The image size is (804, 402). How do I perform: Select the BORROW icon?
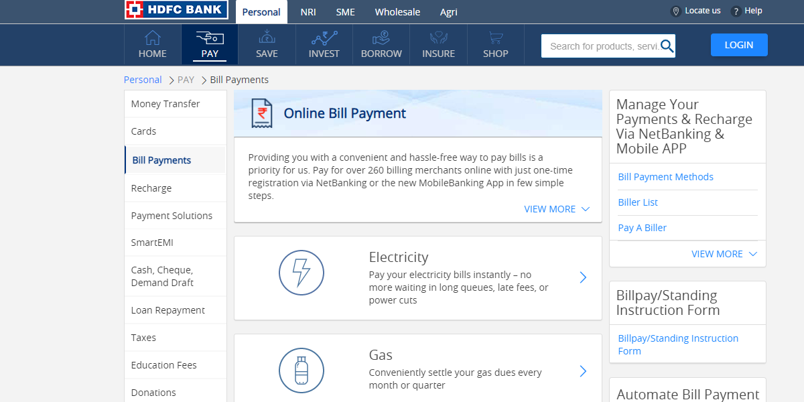point(381,38)
